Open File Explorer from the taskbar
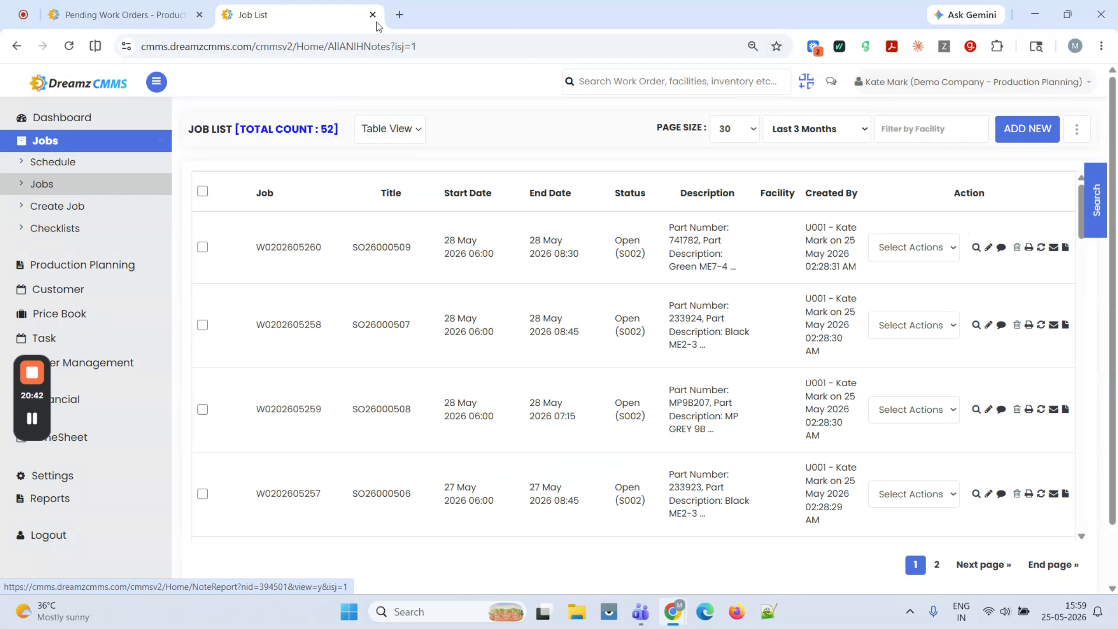Image resolution: width=1118 pixels, height=629 pixels. click(x=576, y=612)
